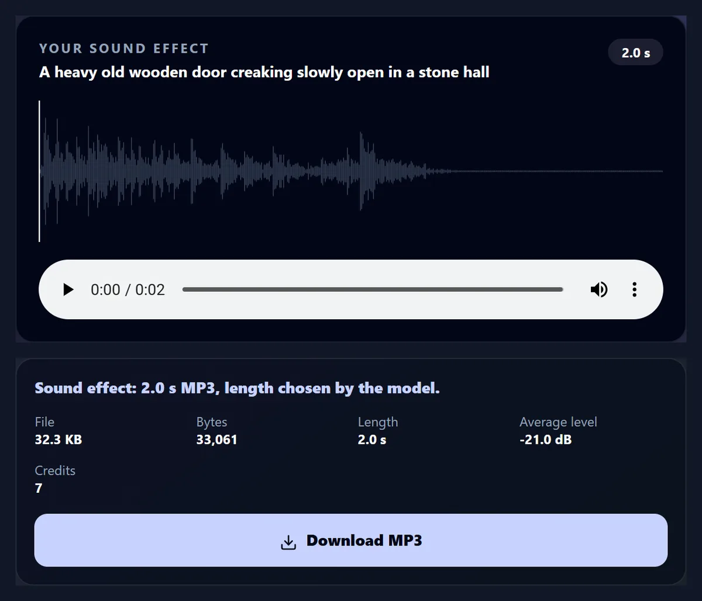Click the 2.0 s duration badge

click(x=635, y=53)
